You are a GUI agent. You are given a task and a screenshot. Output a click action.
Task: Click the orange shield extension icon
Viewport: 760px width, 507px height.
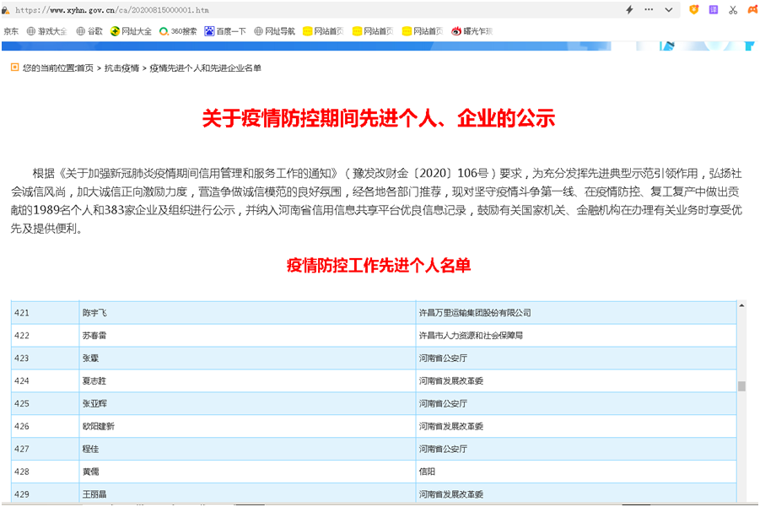pyautogui.click(x=694, y=9)
